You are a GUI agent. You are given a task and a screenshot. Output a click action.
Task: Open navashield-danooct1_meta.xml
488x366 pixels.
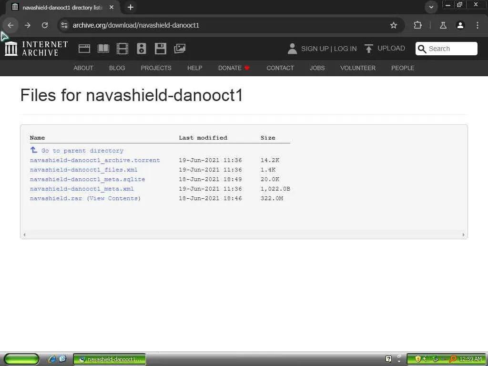(x=82, y=189)
